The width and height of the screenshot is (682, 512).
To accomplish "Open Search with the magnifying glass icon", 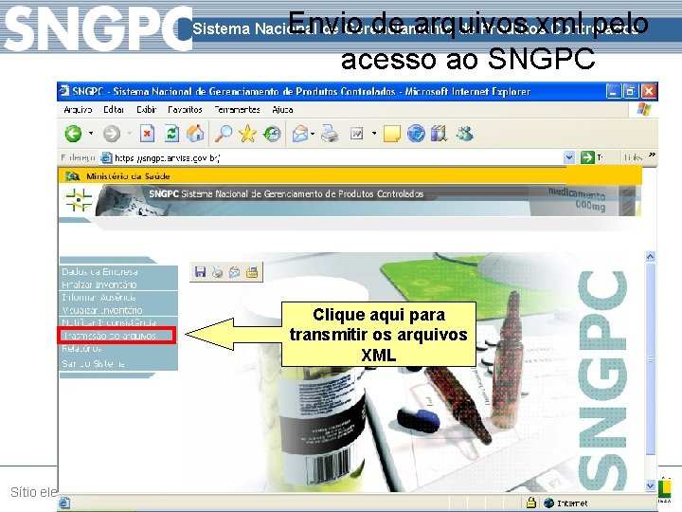I will tap(224, 134).
